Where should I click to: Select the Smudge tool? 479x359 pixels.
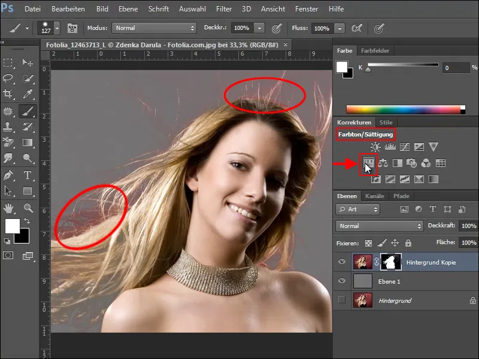tap(8, 158)
